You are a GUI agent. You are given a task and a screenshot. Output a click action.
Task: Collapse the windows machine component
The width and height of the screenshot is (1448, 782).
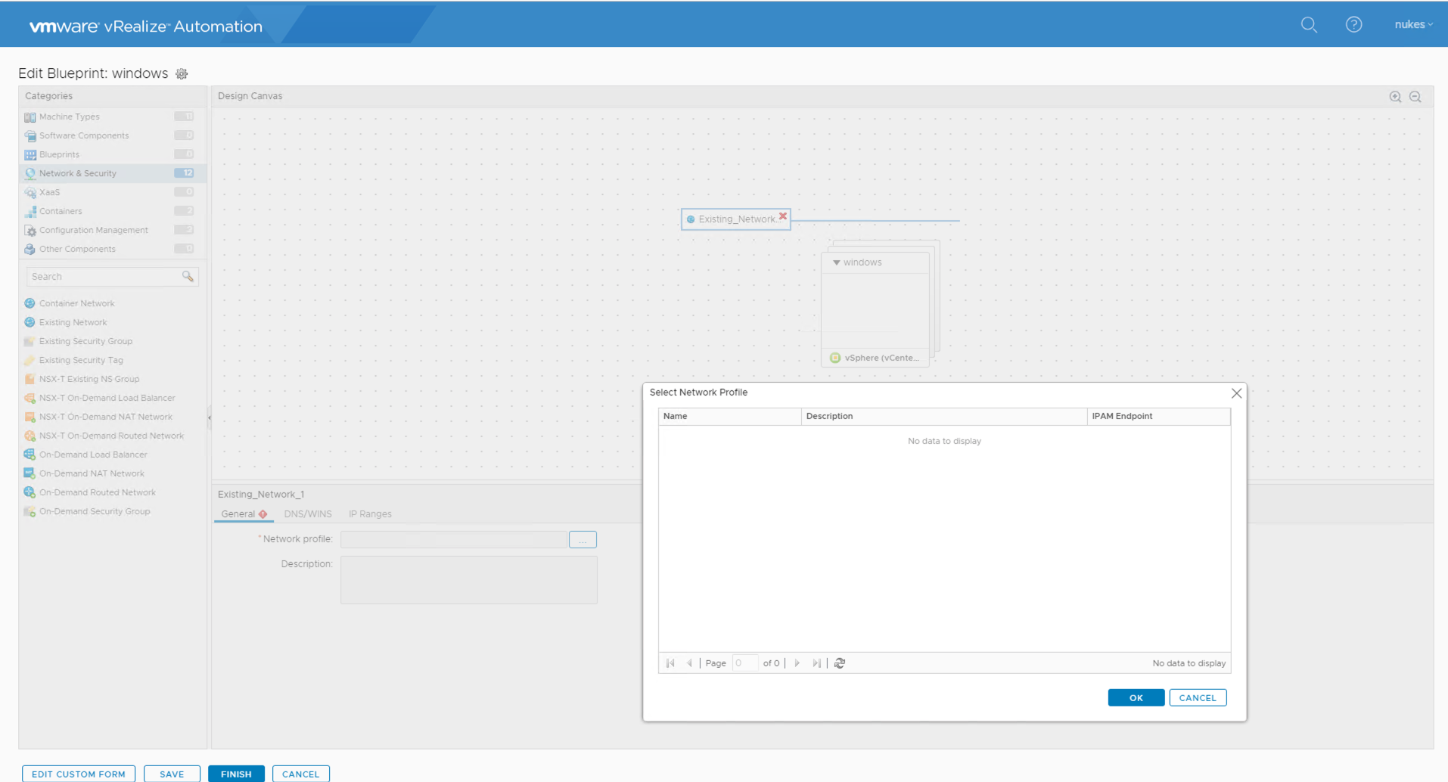[837, 262]
